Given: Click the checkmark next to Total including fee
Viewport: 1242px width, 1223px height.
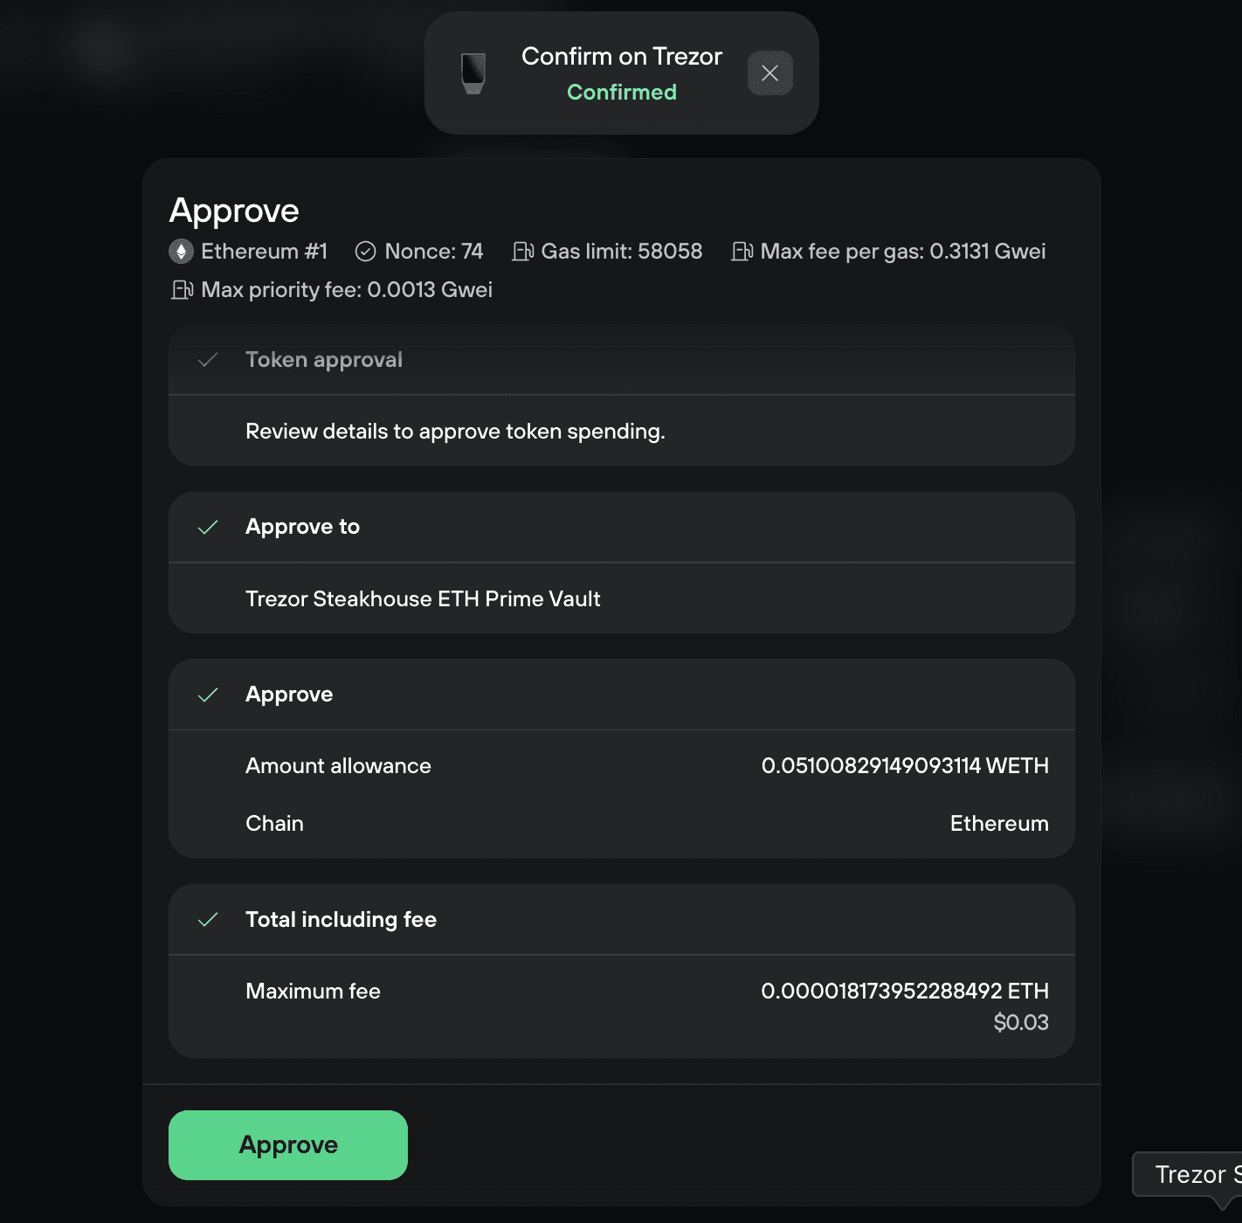Looking at the screenshot, I should (208, 920).
